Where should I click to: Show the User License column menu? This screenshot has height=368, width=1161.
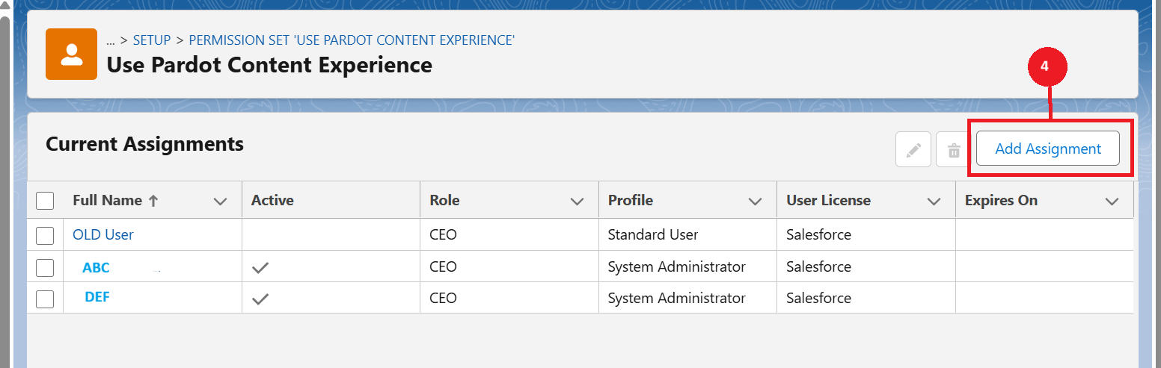[x=934, y=201]
